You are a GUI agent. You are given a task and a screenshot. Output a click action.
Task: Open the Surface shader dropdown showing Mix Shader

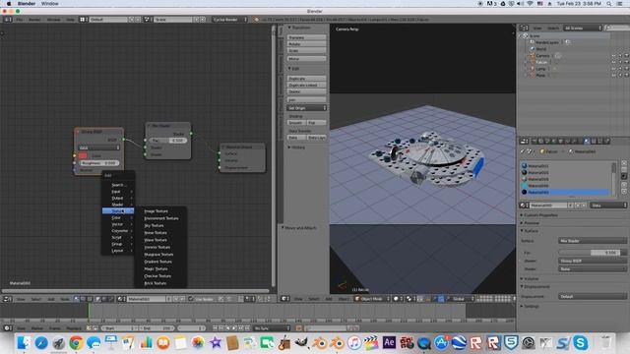coord(593,241)
